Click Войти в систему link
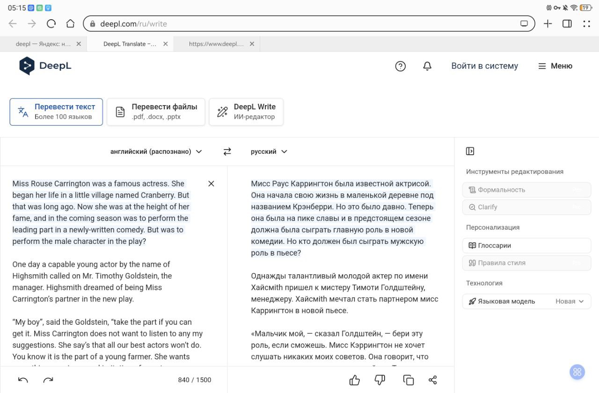This screenshot has height=393, width=599. coord(484,66)
